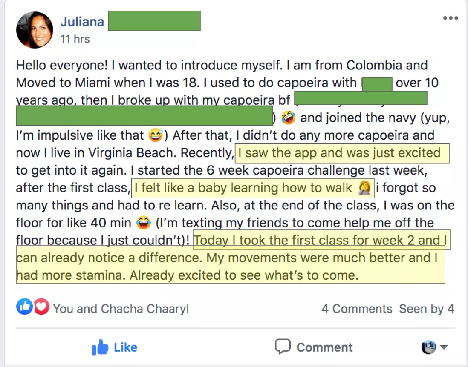This screenshot has width=468, height=367.
Task: Click the rolling-on-floor laughing emoji
Action: click(x=289, y=118)
